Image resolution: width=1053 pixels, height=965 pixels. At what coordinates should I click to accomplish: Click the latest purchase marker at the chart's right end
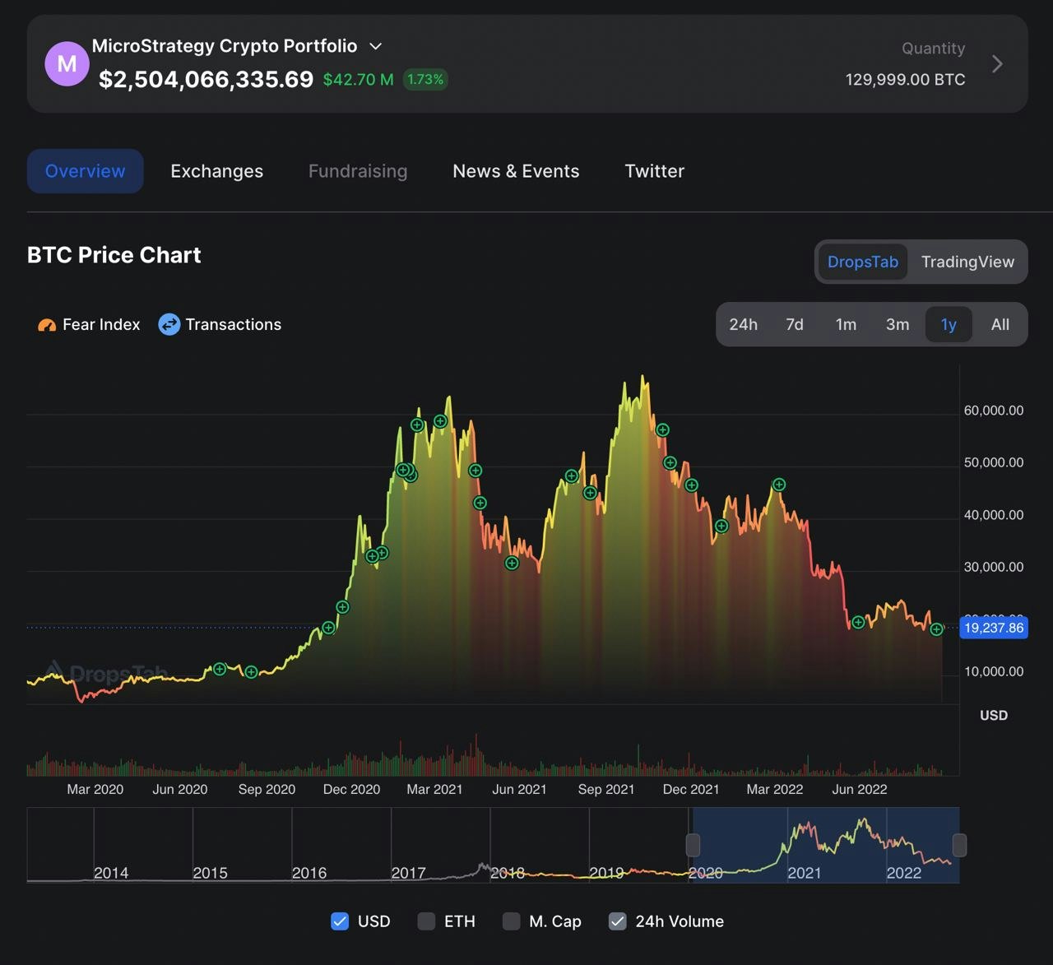point(936,629)
